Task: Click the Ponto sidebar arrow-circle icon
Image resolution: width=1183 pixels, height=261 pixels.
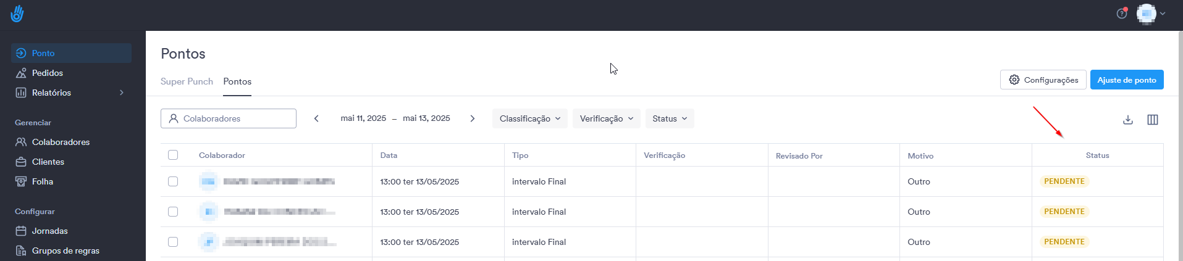Action: [x=21, y=53]
